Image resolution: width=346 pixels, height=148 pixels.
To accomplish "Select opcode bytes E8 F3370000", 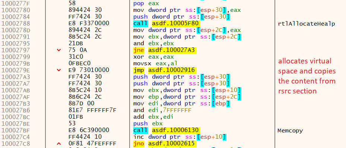I will click(89, 23).
